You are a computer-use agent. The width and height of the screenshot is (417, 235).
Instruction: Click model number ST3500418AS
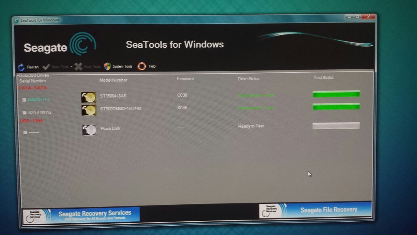113,96
